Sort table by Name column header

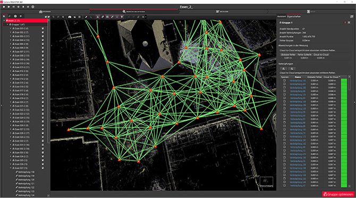298,77
